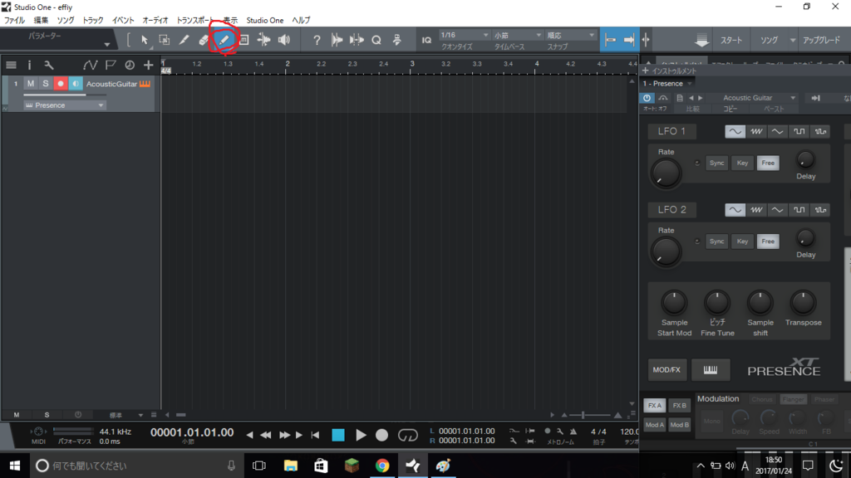Select LFO 1 sawtooth waveform
The image size is (851, 478).
756,131
